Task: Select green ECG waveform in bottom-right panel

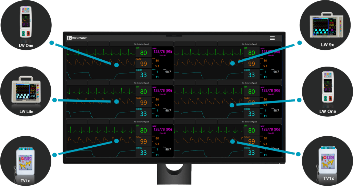Action: [209, 130]
